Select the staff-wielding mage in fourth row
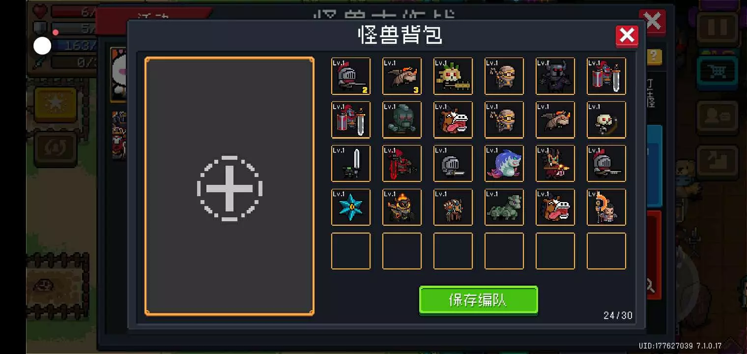 606,207
